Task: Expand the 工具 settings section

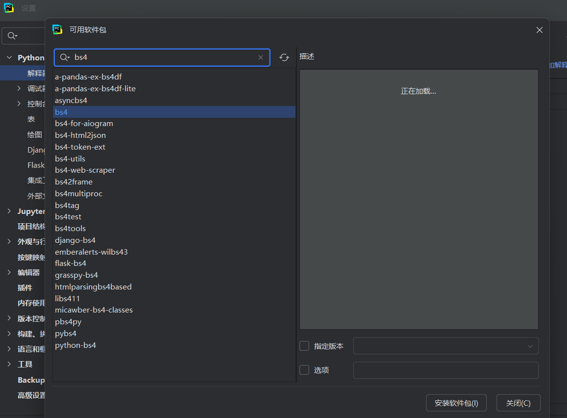Action: click(x=9, y=364)
